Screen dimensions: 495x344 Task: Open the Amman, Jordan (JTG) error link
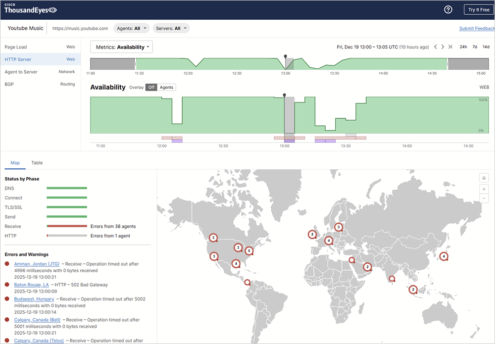pos(36,264)
